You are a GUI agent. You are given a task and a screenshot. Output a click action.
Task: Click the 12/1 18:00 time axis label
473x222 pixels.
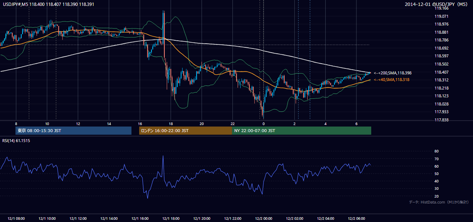pos(171,219)
